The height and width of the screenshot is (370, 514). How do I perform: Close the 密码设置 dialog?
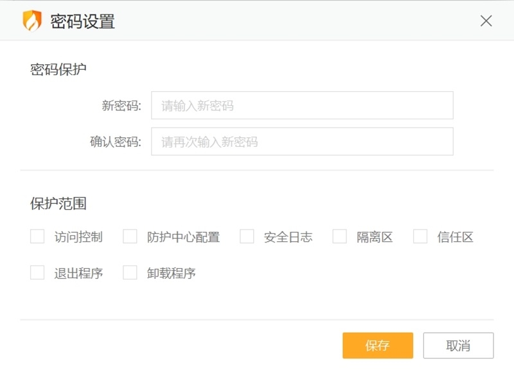click(x=486, y=21)
